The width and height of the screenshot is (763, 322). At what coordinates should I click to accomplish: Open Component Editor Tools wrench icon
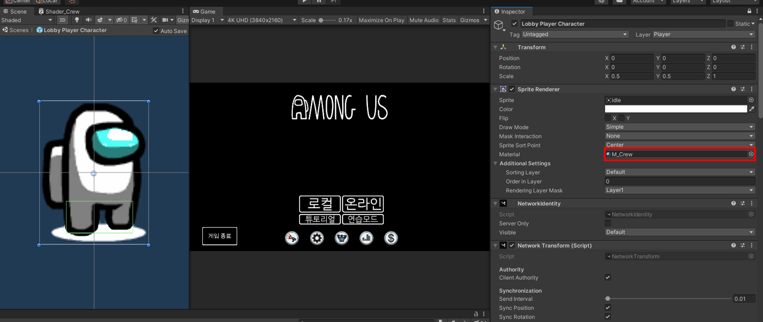click(154, 20)
